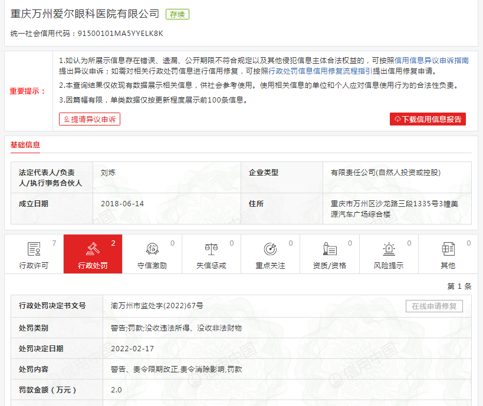The height and width of the screenshot is (406, 483).
Task: Select enterprise type 有限责任公司(自然人投资或控股)
Action: [386, 173]
